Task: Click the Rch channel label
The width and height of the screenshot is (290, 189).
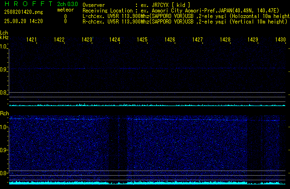Action: click(5, 113)
